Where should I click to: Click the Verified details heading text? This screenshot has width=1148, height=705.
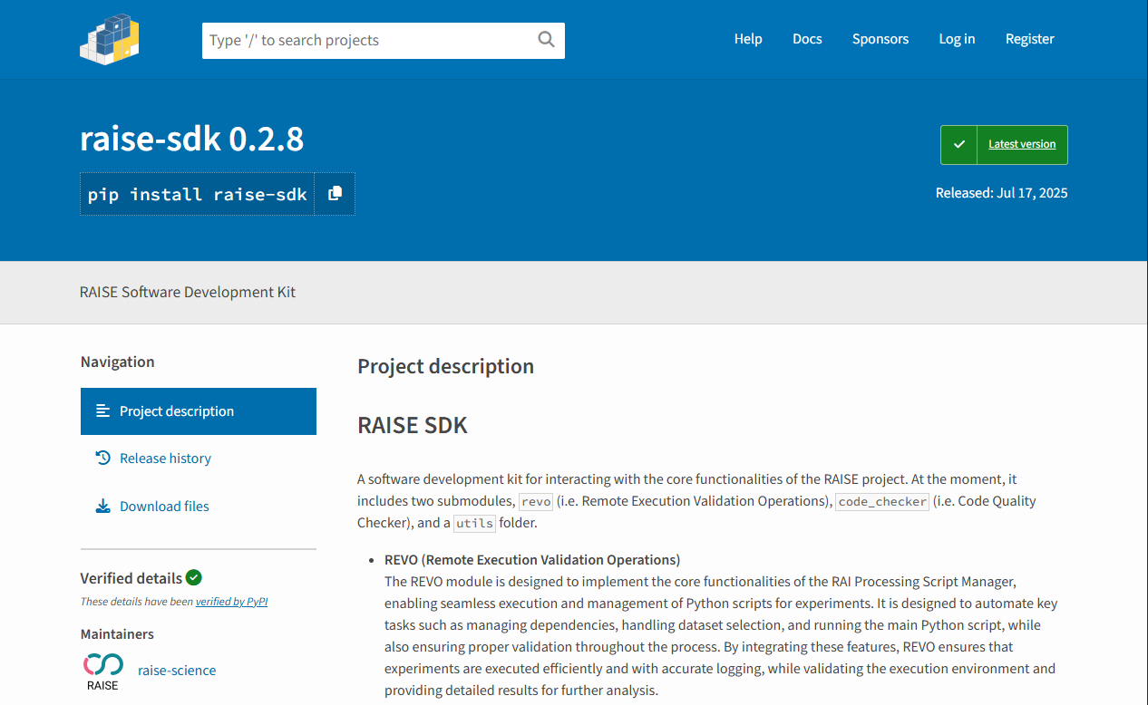[x=131, y=578]
